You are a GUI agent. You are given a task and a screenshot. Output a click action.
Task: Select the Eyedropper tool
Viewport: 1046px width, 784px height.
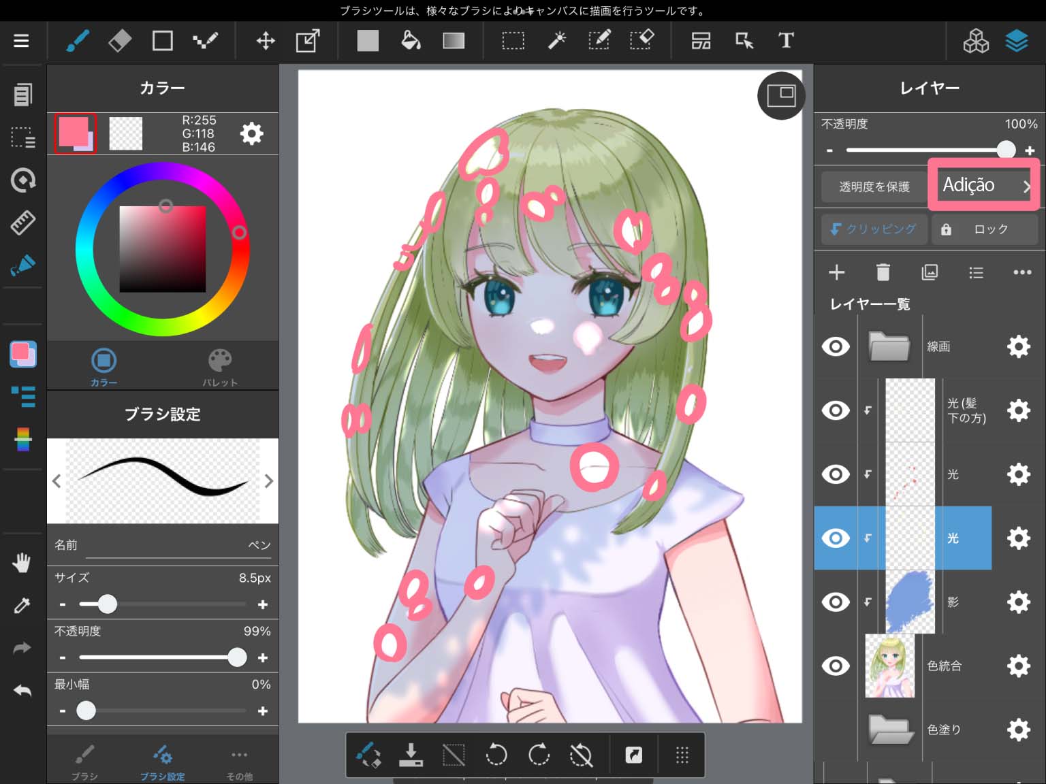tap(22, 605)
